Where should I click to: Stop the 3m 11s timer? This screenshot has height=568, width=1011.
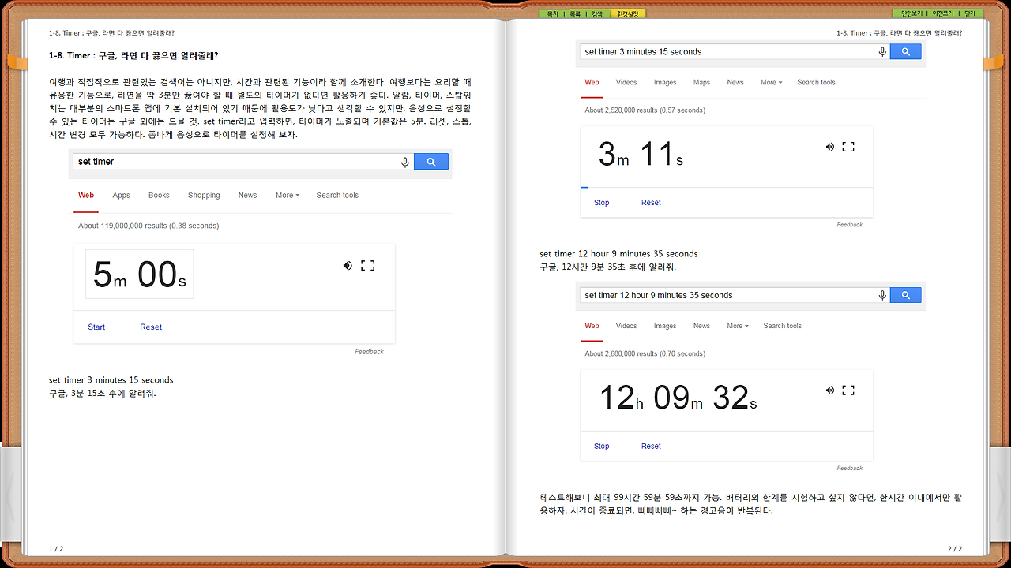(602, 203)
